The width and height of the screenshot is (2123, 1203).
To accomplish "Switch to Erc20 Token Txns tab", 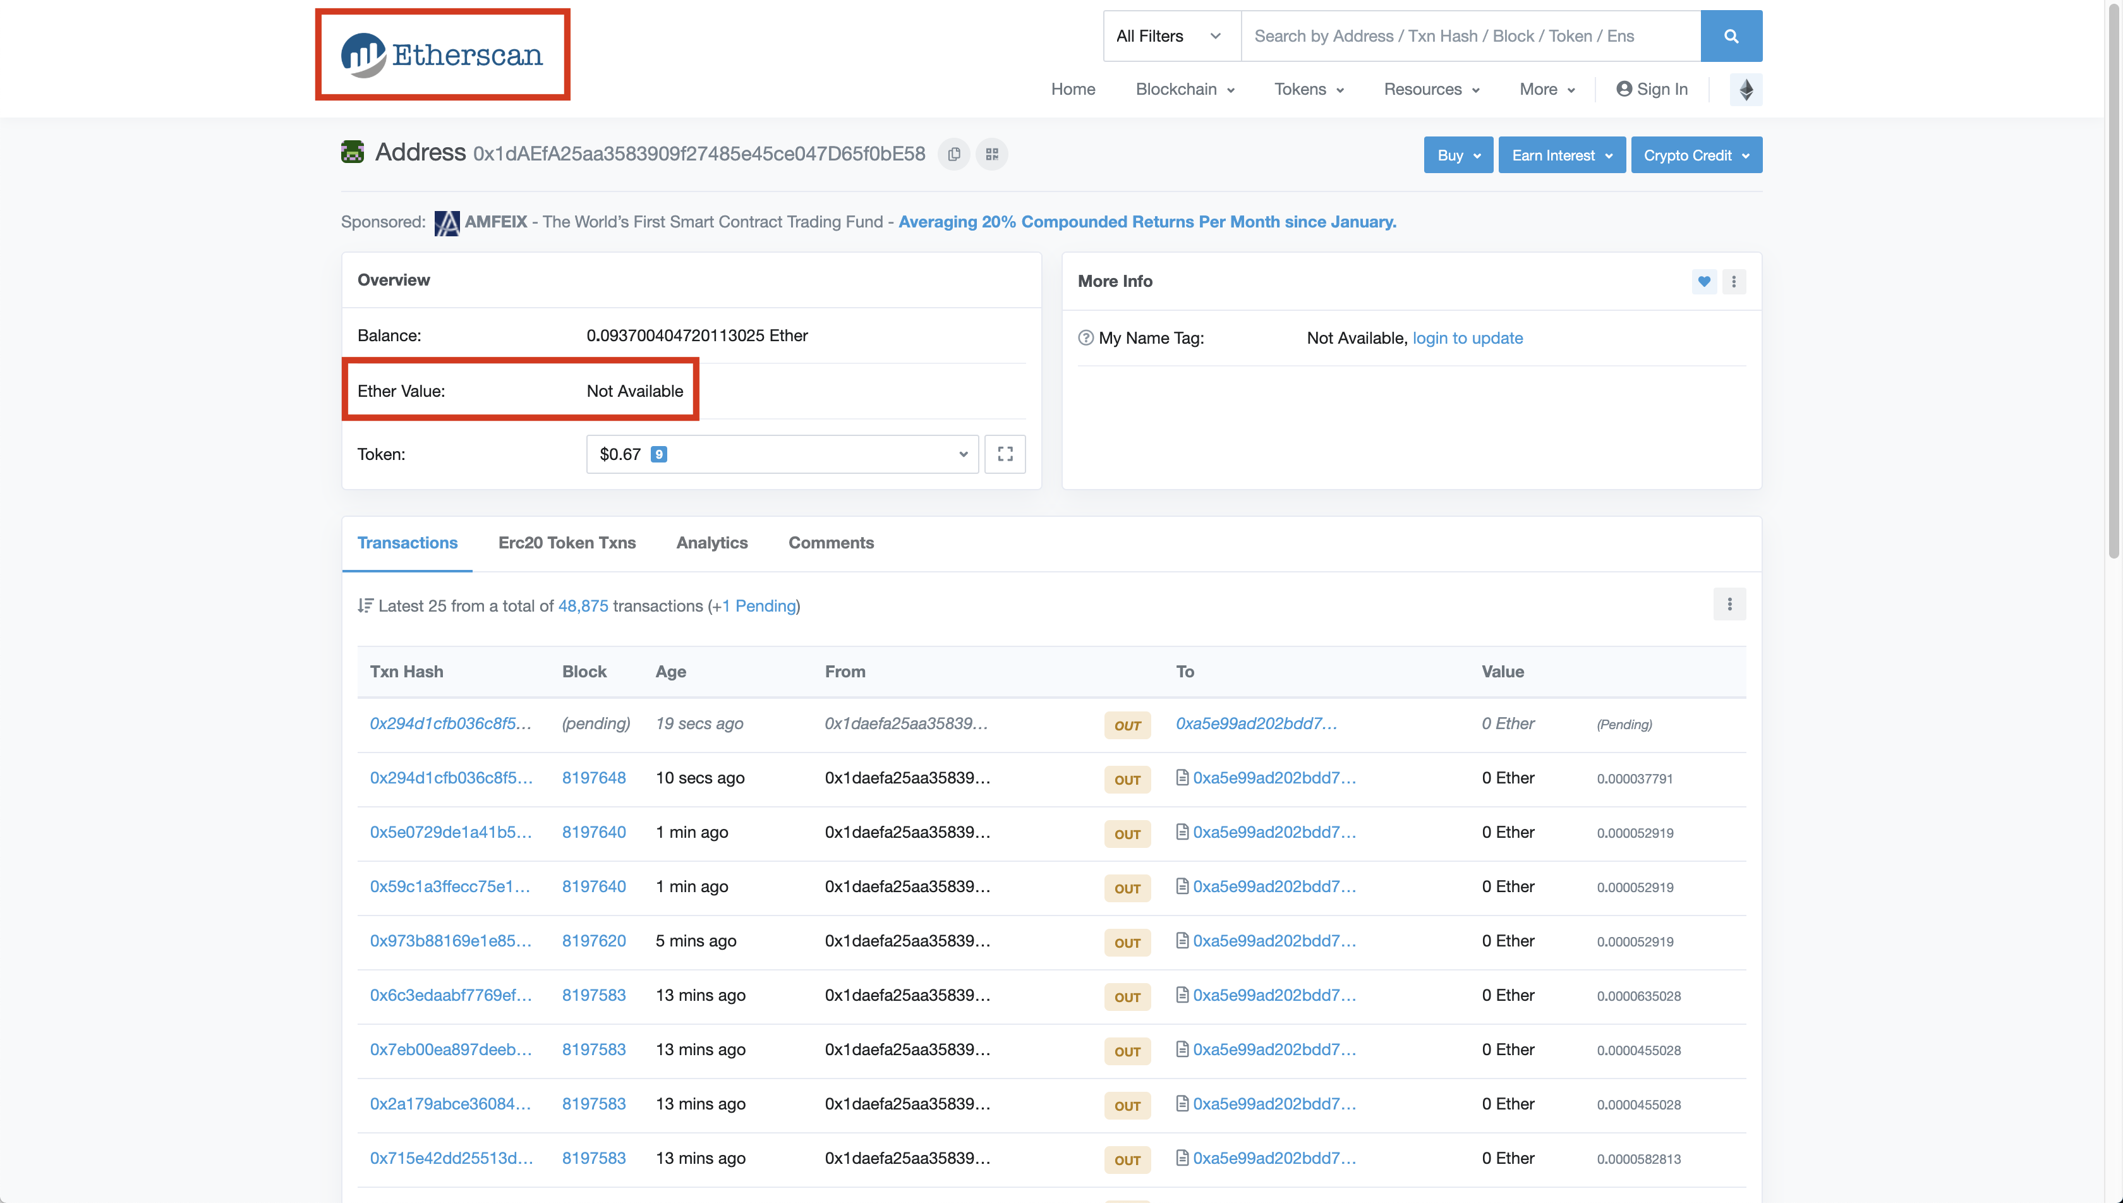I will (567, 543).
